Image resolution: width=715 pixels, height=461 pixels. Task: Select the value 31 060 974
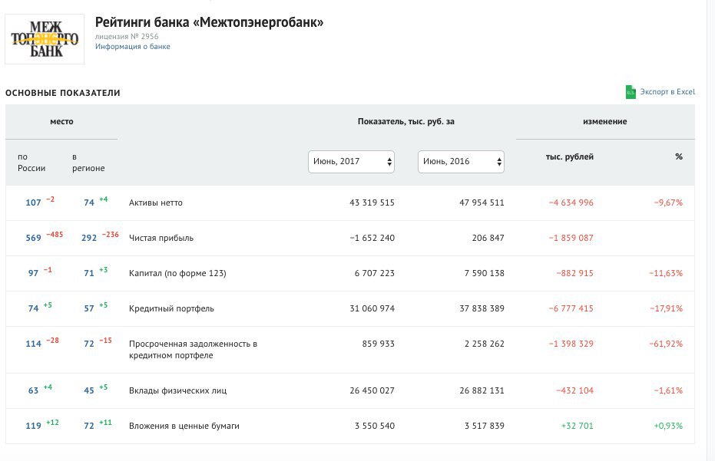click(372, 308)
